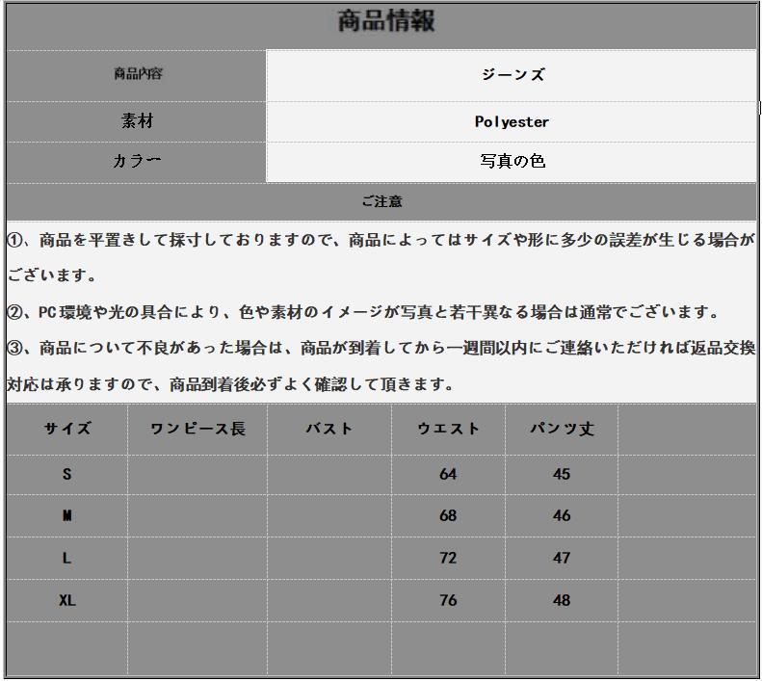Click waist value 68 for size M

pyautogui.click(x=448, y=516)
